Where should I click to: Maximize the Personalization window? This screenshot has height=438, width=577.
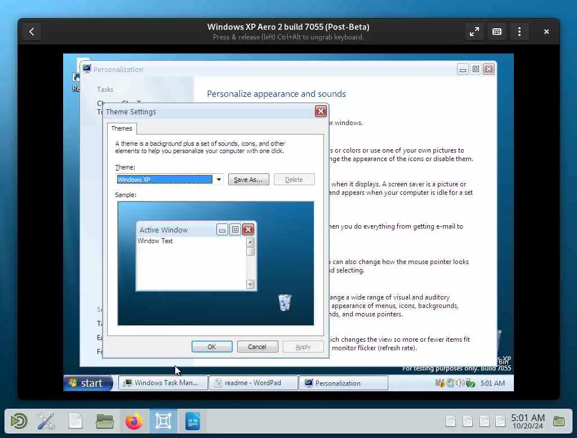476,69
